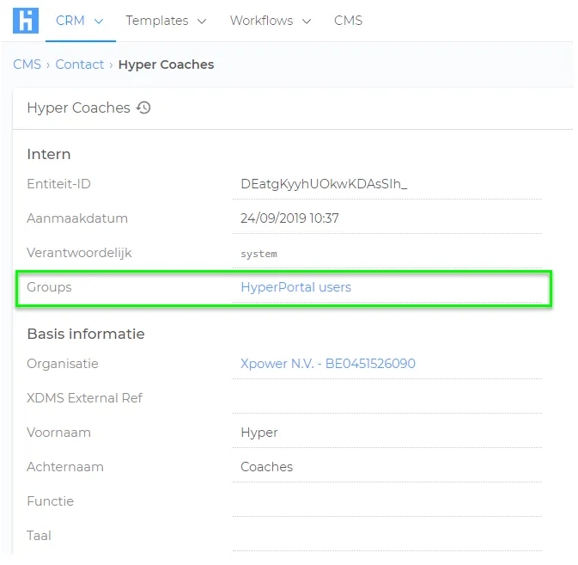The width and height of the screenshot is (578, 565).
Task: Click the Verantwoordelijk field label
Action: coord(79,253)
